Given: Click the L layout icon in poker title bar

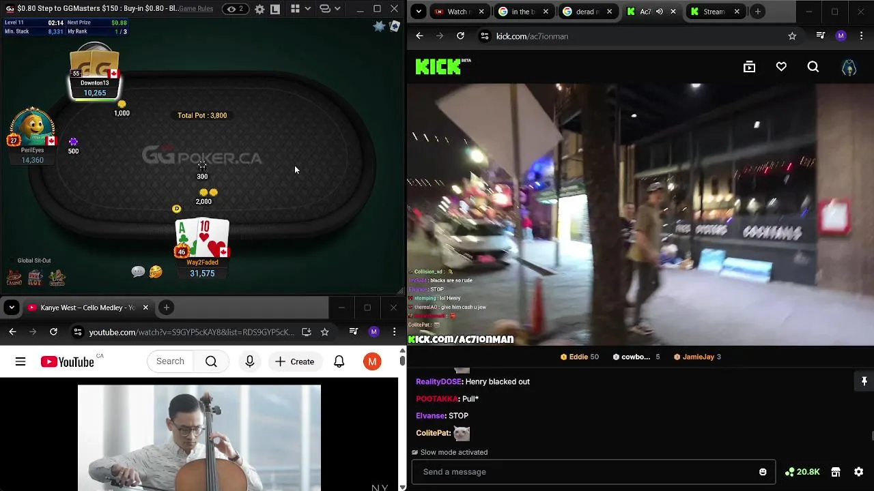Looking at the screenshot, I should point(274,9).
